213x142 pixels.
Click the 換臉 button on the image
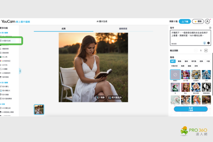coord(101,97)
